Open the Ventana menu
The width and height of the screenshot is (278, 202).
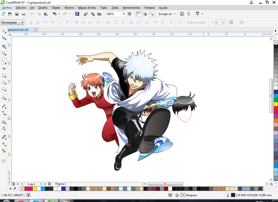point(149,8)
